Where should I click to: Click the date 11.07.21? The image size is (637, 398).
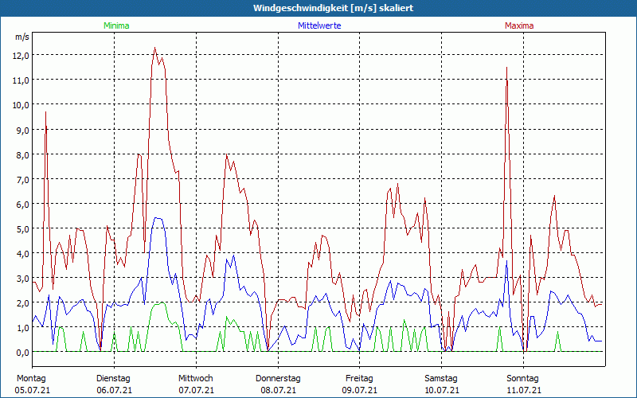point(523,390)
